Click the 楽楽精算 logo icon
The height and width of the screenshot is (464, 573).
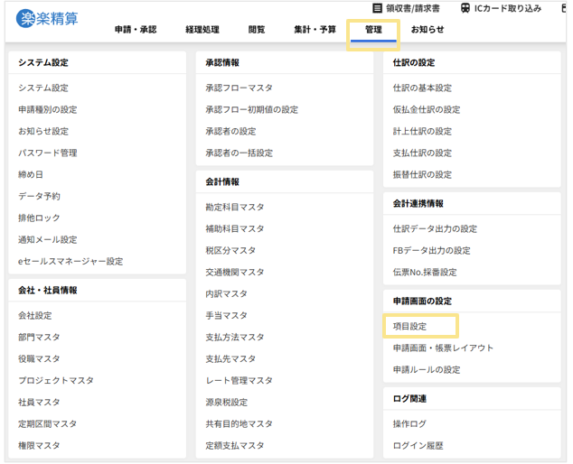[x=26, y=18]
